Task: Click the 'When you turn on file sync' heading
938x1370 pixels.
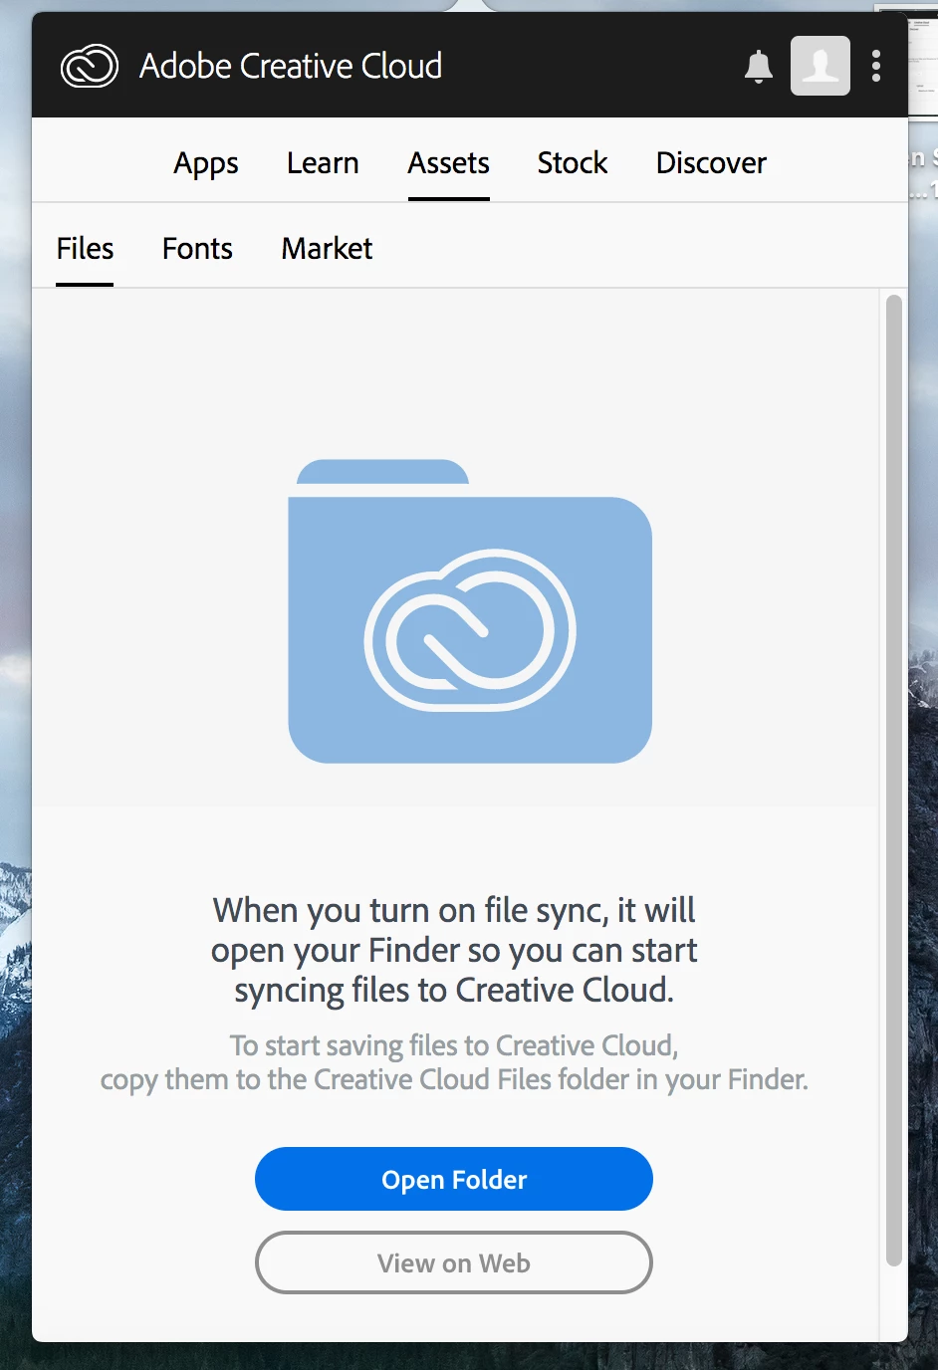Action: click(x=454, y=950)
